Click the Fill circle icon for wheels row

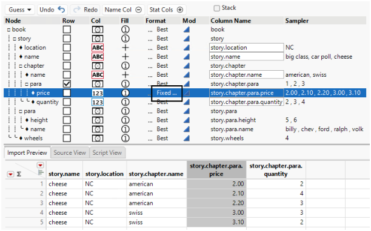click(125, 138)
